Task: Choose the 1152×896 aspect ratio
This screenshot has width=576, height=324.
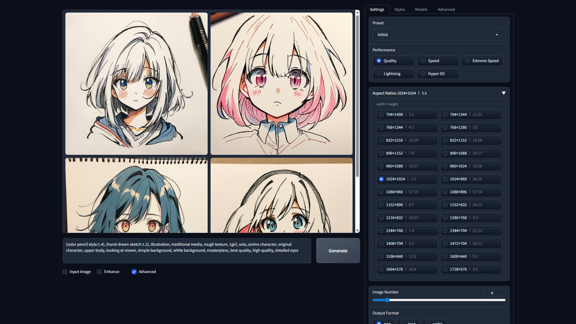Action: tap(381, 205)
